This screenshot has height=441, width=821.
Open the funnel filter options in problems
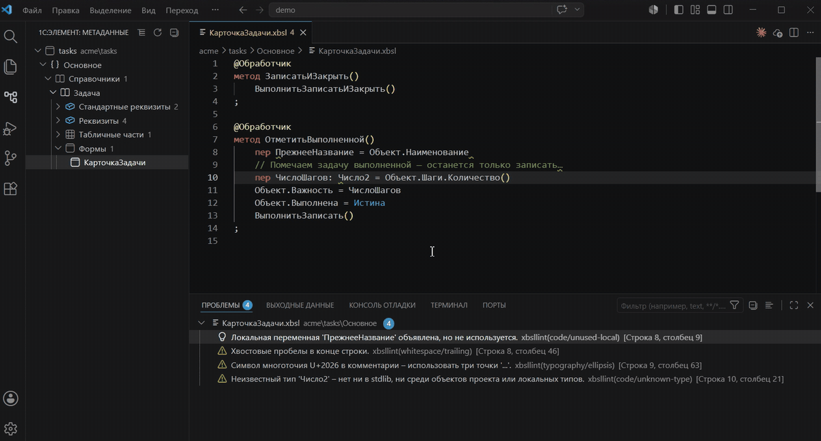tap(734, 305)
